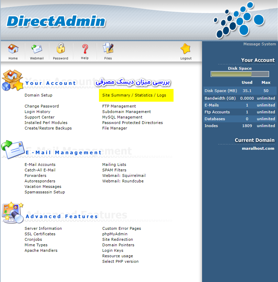Click the E-Mail Management envelope icon

click(x=13, y=149)
